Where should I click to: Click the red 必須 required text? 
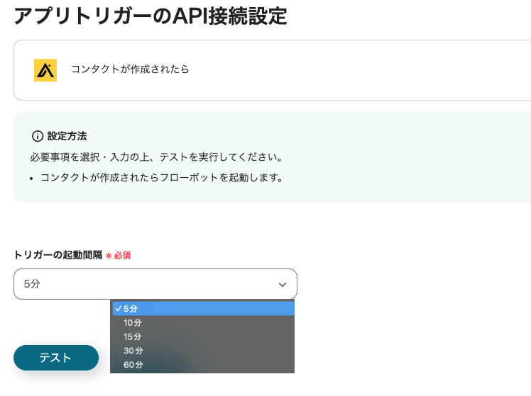click(122, 256)
